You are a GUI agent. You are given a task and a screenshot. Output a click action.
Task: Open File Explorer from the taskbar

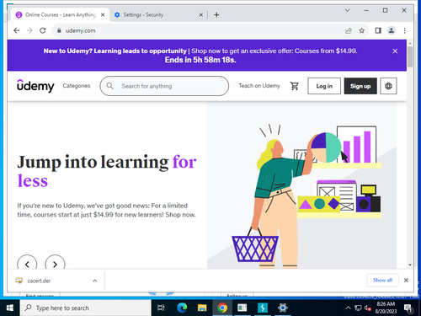(x=202, y=308)
